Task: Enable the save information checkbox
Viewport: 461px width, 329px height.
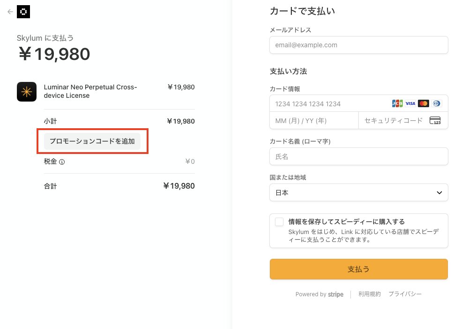Action: click(279, 222)
